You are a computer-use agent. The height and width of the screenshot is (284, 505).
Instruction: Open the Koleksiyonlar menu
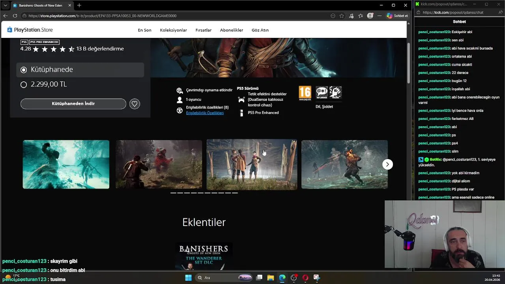point(174,30)
